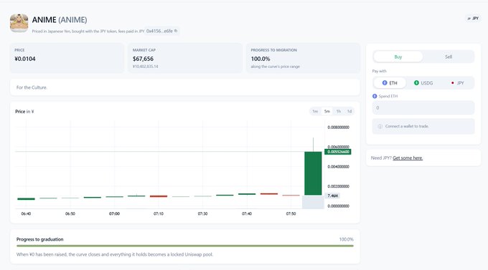Click the Progress to graduation bar

(185, 246)
